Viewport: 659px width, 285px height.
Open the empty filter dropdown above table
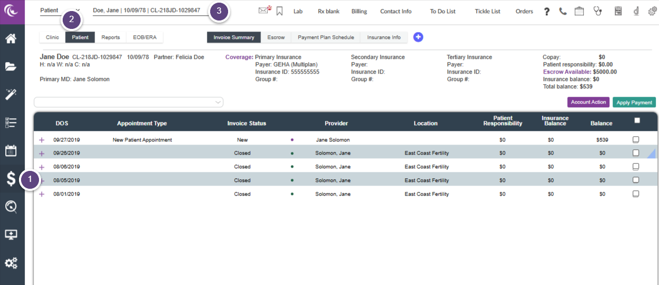tap(129, 102)
